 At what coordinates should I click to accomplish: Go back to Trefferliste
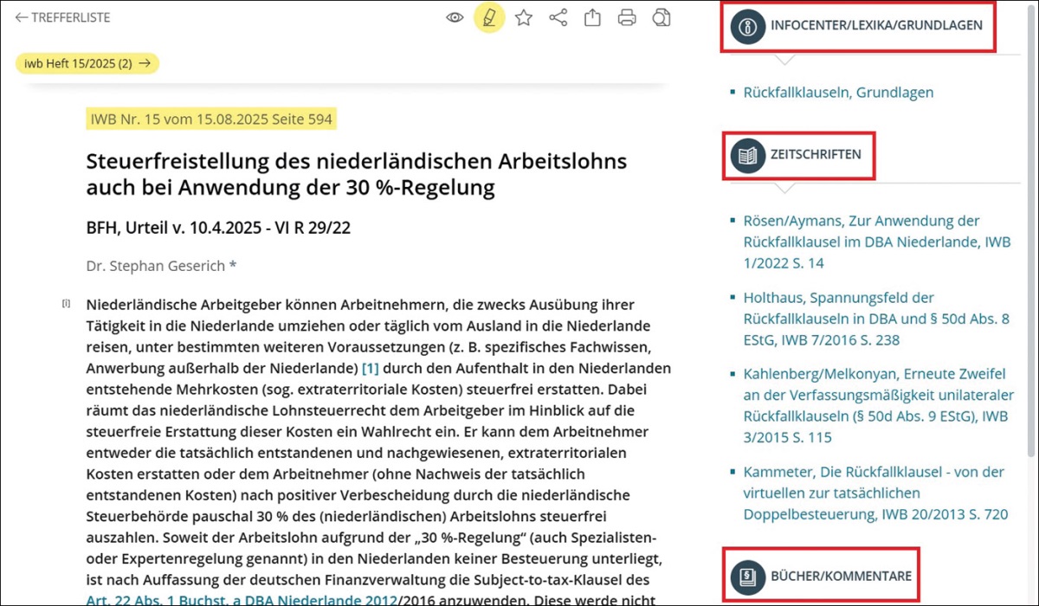63,17
